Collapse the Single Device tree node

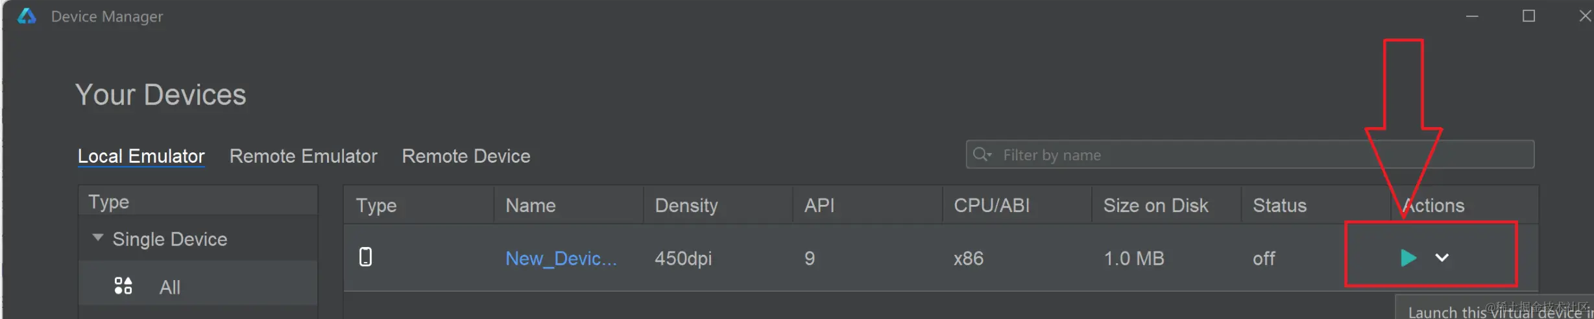point(98,238)
